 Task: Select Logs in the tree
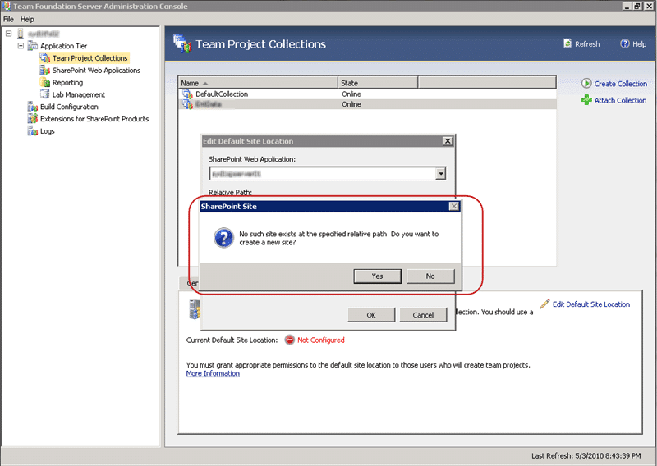(x=48, y=131)
